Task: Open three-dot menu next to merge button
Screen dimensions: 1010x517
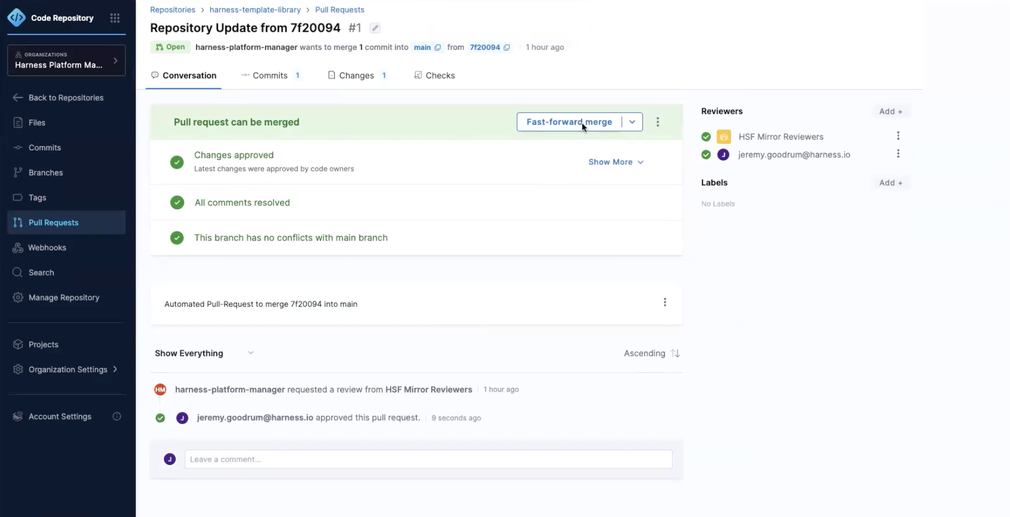Action: pyautogui.click(x=658, y=122)
